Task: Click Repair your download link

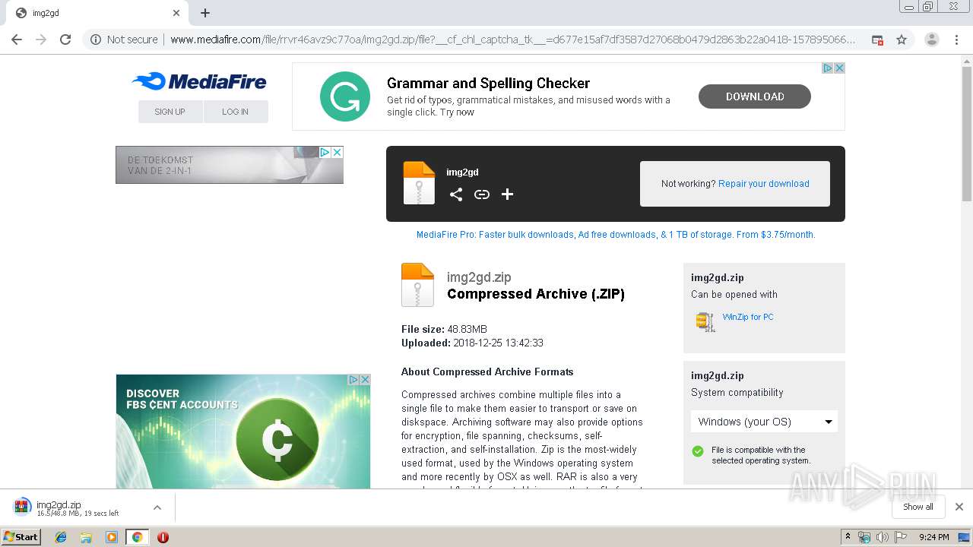Action: [764, 184]
